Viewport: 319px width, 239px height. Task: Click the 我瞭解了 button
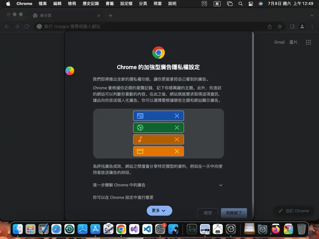(234, 213)
